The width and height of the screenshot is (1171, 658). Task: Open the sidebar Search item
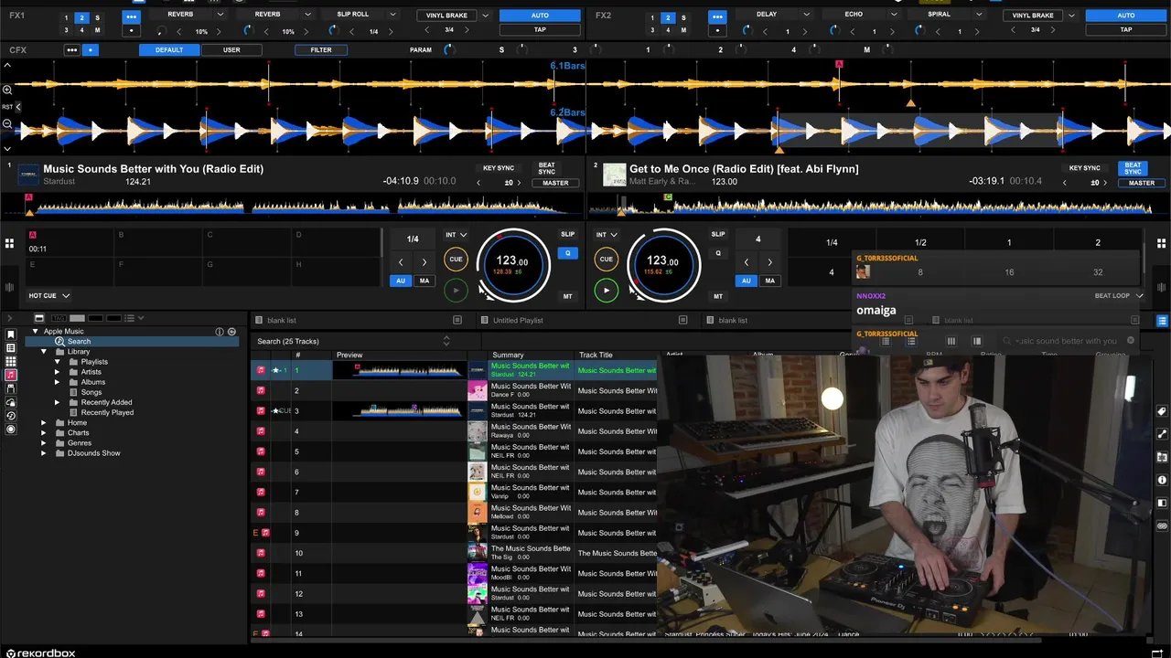click(x=79, y=341)
